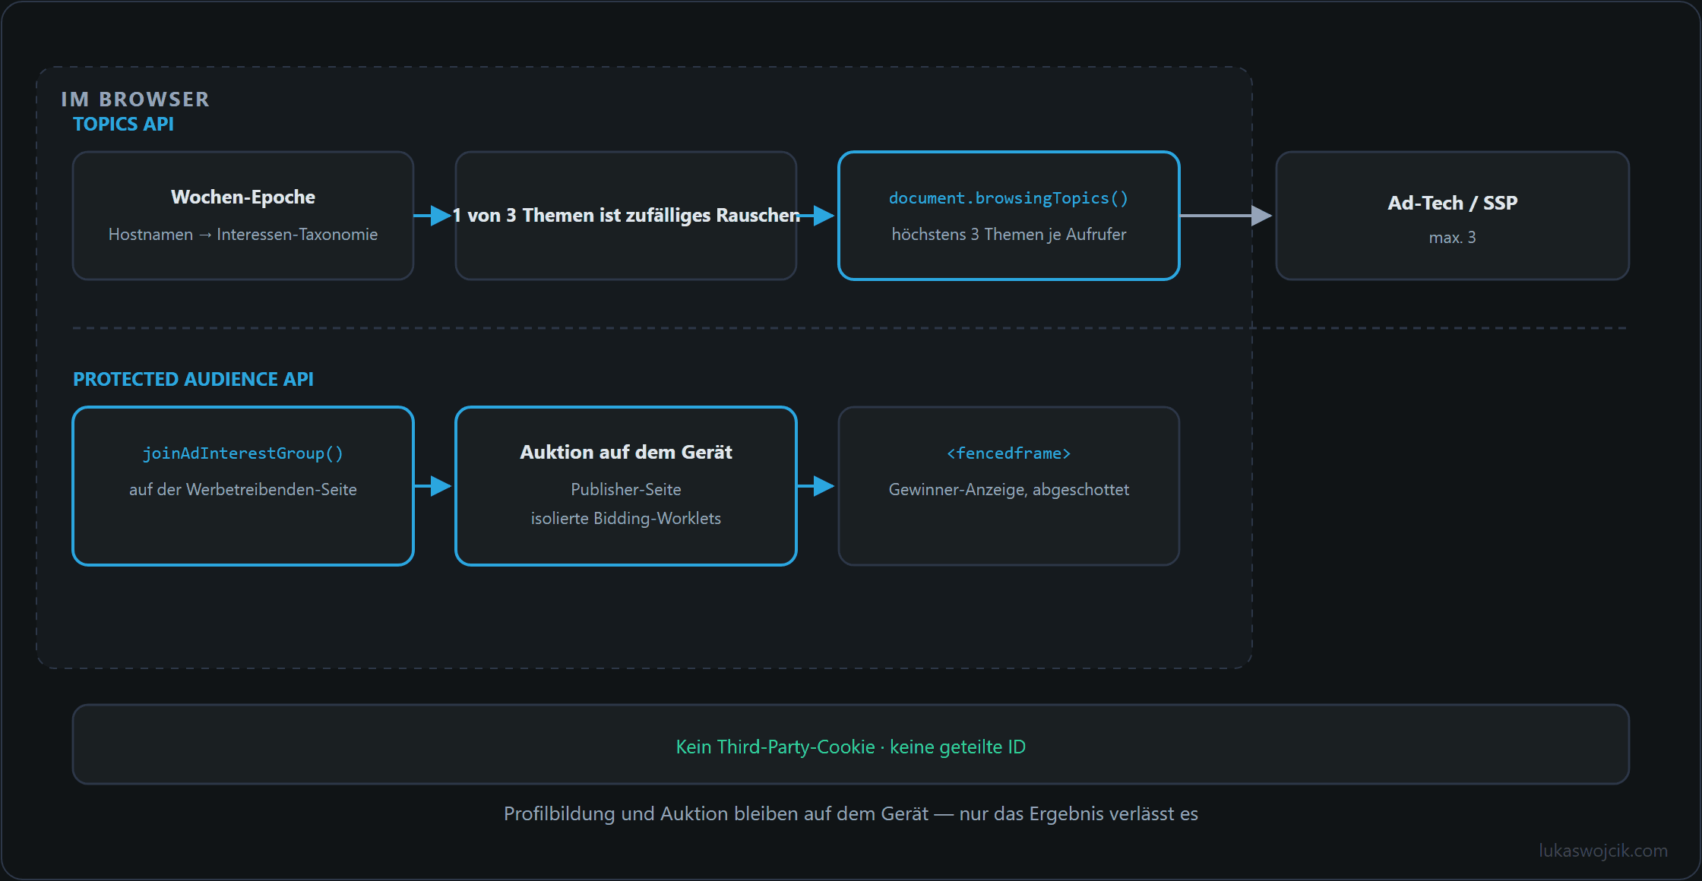Click the Profilbildung und Auktion caption text
1702x881 pixels.
point(851,813)
